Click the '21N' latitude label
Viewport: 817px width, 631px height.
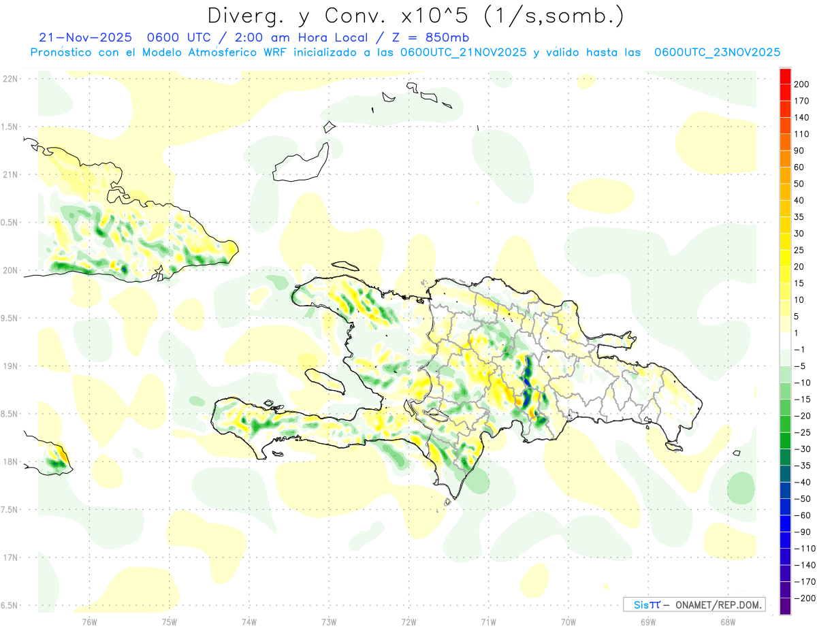click(10, 174)
